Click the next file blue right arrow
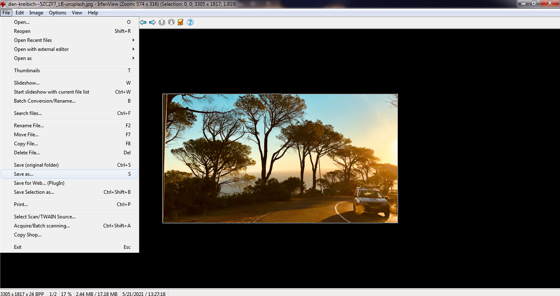Viewport: 560px width, 296px height. pyautogui.click(x=152, y=22)
